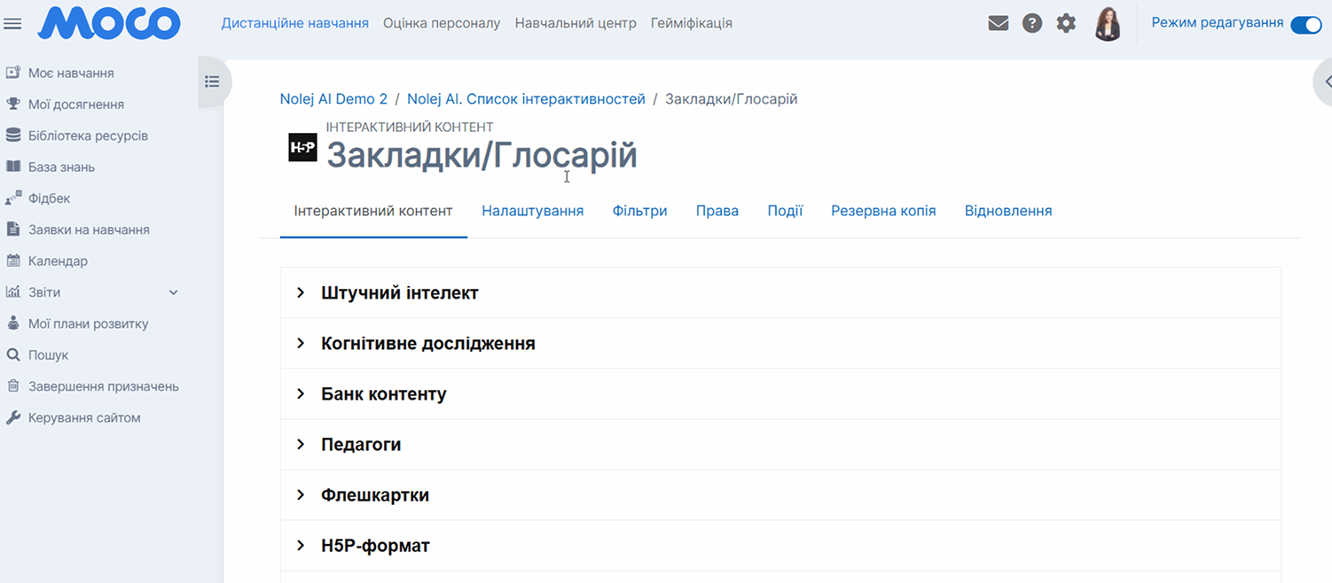Click the help question mark icon
The height and width of the screenshot is (583, 1332).
tap(1031, 24)
